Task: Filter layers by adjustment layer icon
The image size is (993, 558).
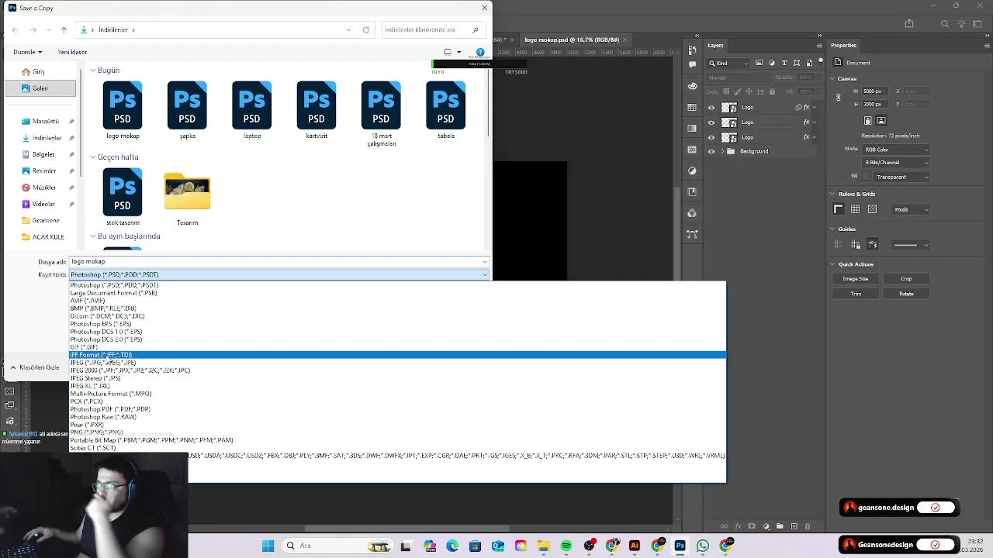Action: 772,63
